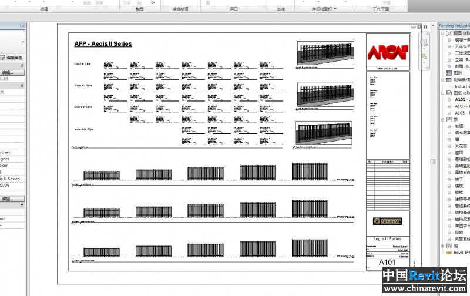Click the vertical scrollbar thumb of the view

click(x=433, y=162)
